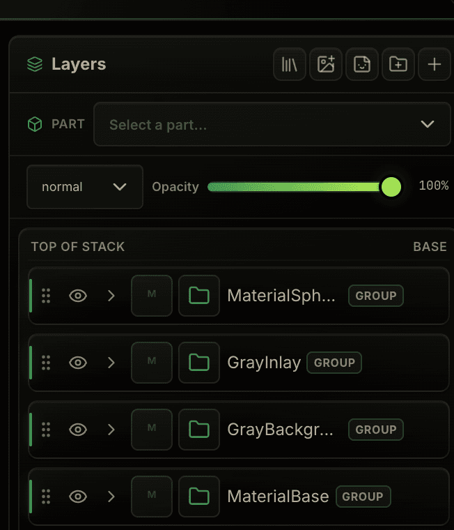The width and height of the screenshot is (454, 530).
Task: Click the PART label text
Action: click(68, 124)
